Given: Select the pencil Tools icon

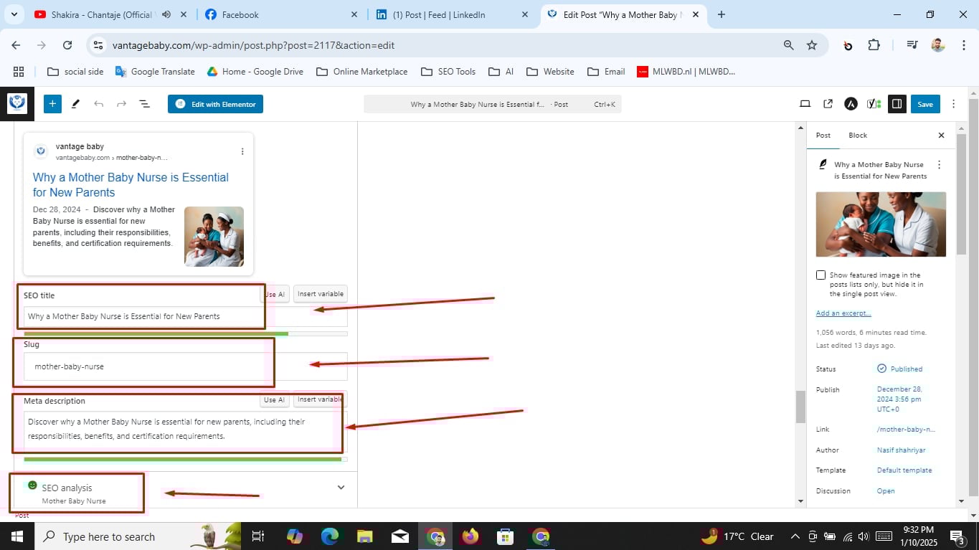Looking at the screenshot, I should pyautogui.click(x=75, y=104).
